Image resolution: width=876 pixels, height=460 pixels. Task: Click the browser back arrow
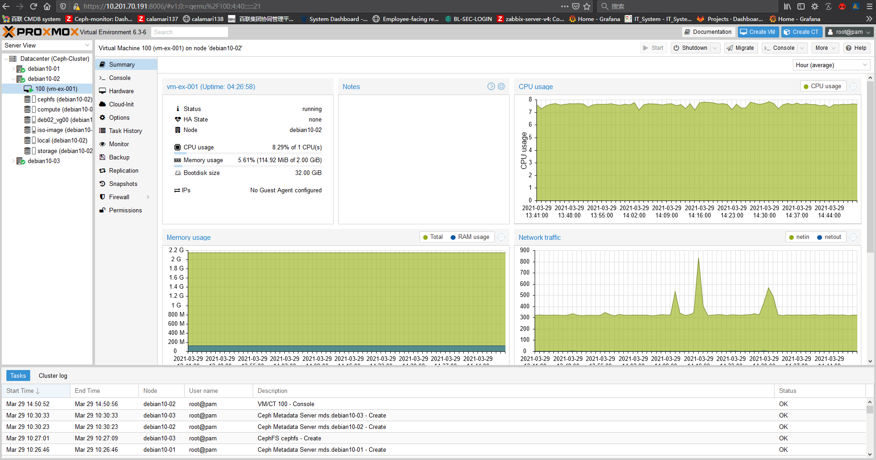[x=6, y=6]
